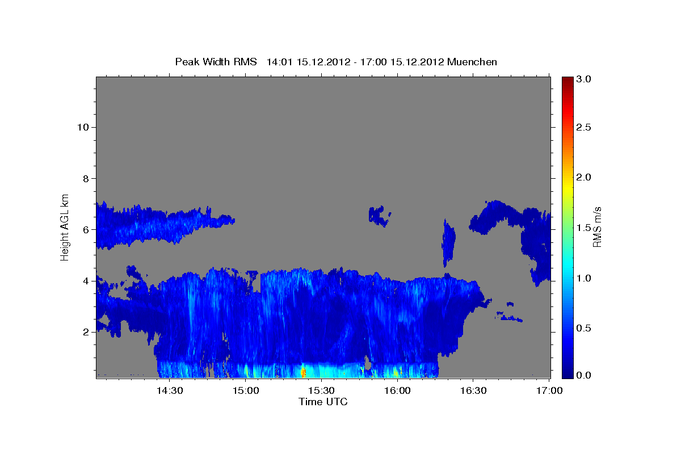Click the height tick label 6
Screen dimensions: 681x454
point(86,229)
